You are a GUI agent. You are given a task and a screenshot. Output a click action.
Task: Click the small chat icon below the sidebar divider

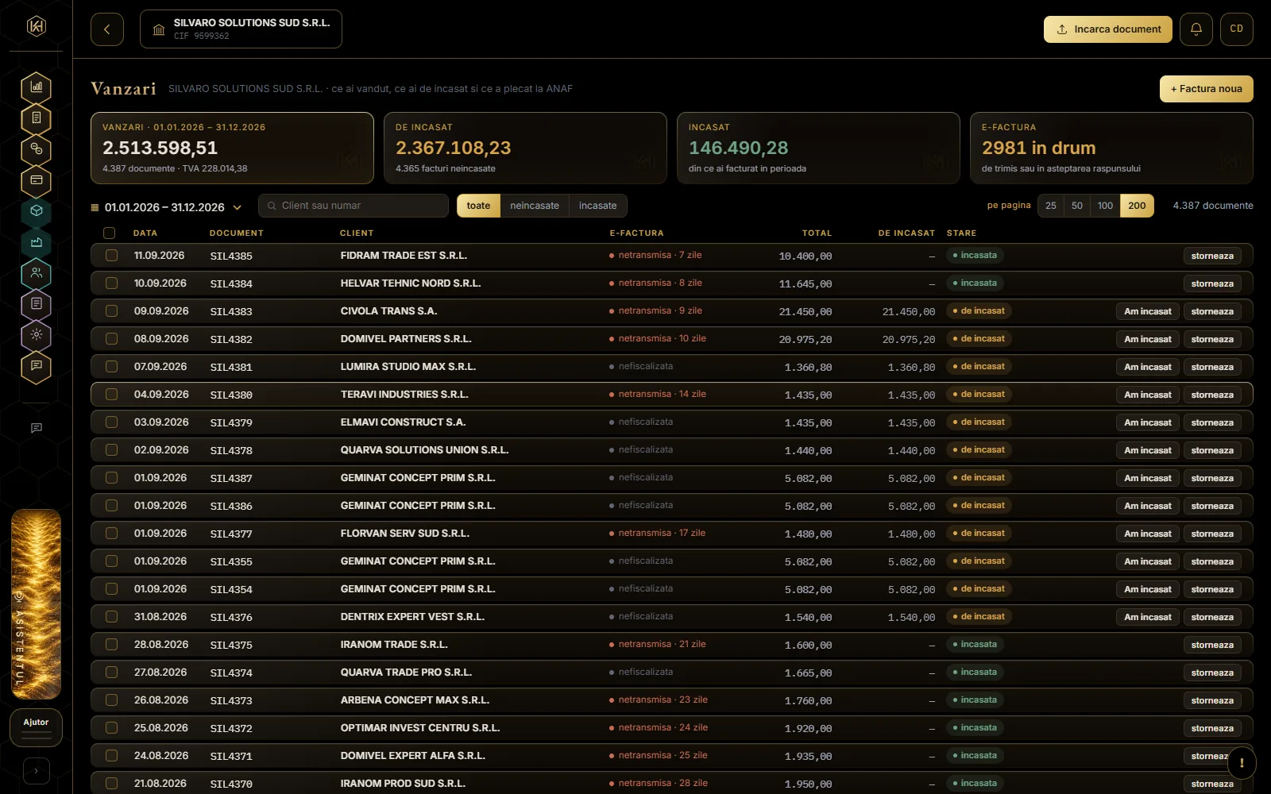[x=37, y=428]
